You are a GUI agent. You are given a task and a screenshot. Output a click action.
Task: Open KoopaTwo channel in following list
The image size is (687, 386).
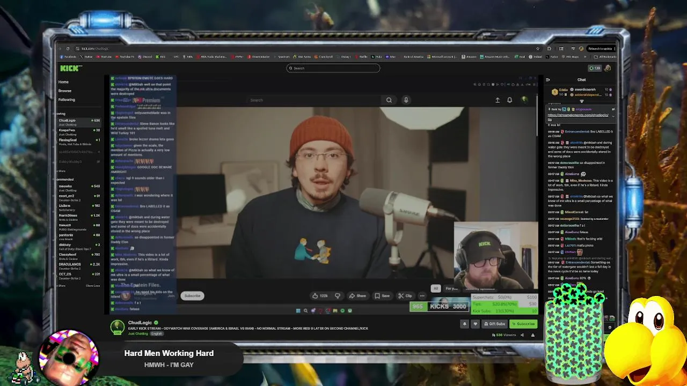tap(79, 132)
